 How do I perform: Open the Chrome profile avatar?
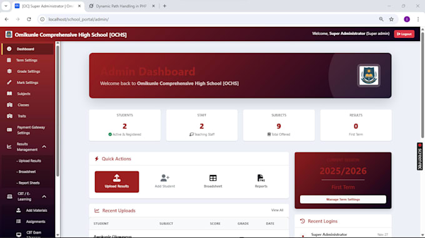click(407, 19)
